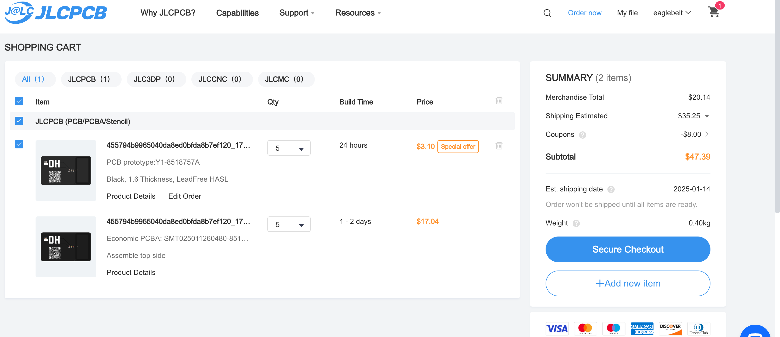Open quantity dropdown for PCB prototype item

(289, 148)
